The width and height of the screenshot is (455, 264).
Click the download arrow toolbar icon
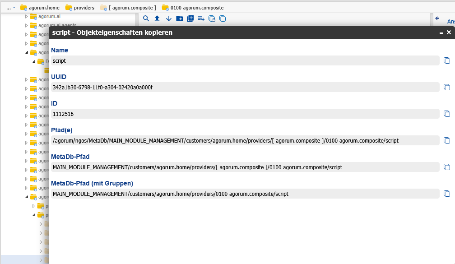(x=168, y=19)
